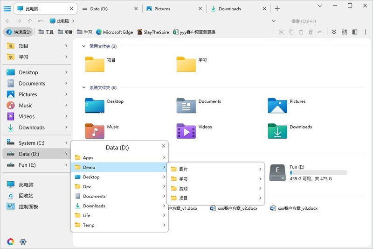Close the Data (D:) popup menu
Screen dimensions: 373x249
[163, 146]
